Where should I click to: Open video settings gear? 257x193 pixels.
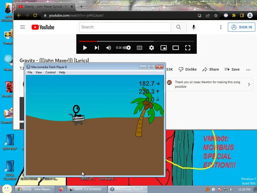151,48
